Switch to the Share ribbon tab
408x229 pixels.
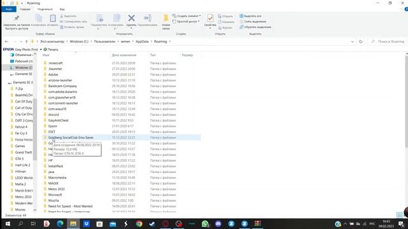(x=45, y=9)
